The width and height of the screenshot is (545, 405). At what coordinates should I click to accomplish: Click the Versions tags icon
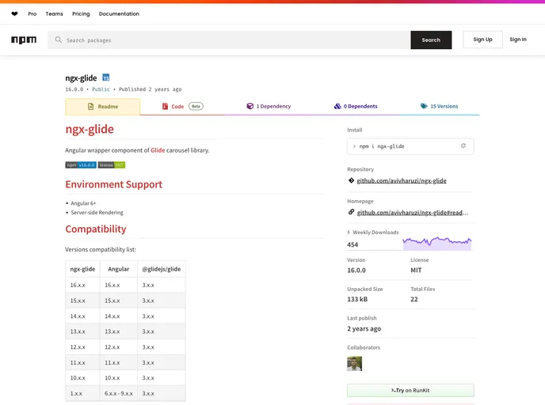[x=424, y=106]
